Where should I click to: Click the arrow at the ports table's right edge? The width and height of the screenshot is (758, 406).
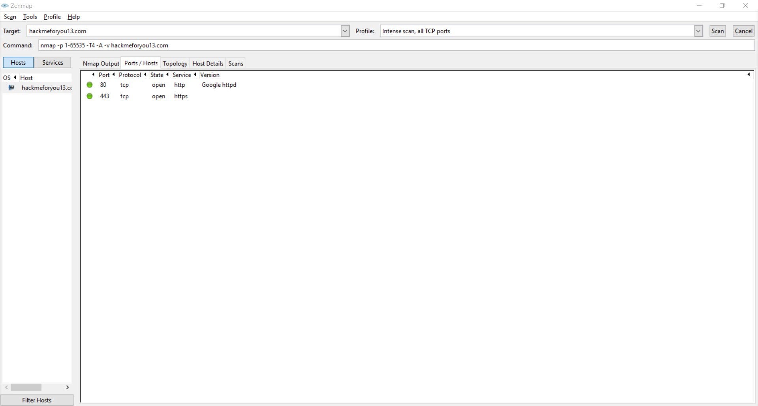coord(749,74)
